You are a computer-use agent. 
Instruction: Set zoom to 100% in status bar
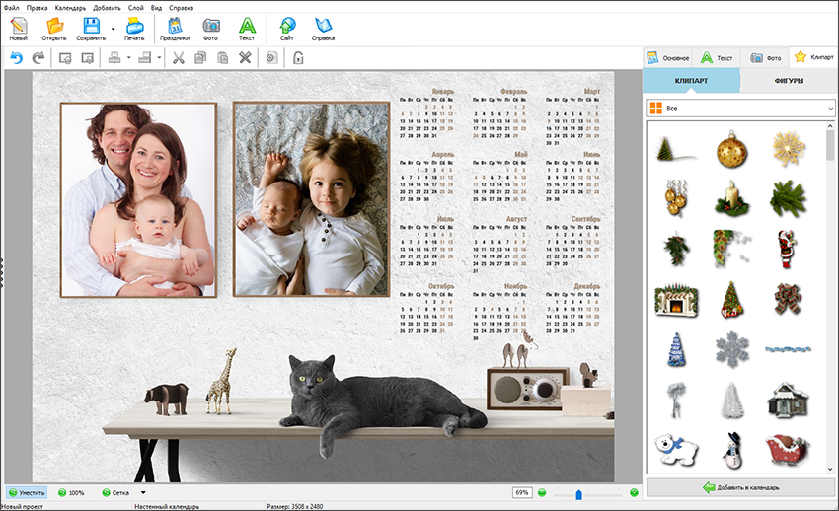tap(70, 492)
